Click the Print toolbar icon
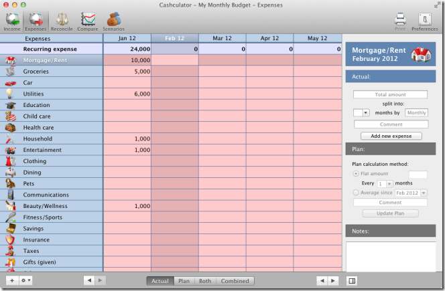Viewport: 445px width, 291px height. [x=400, y=21]
